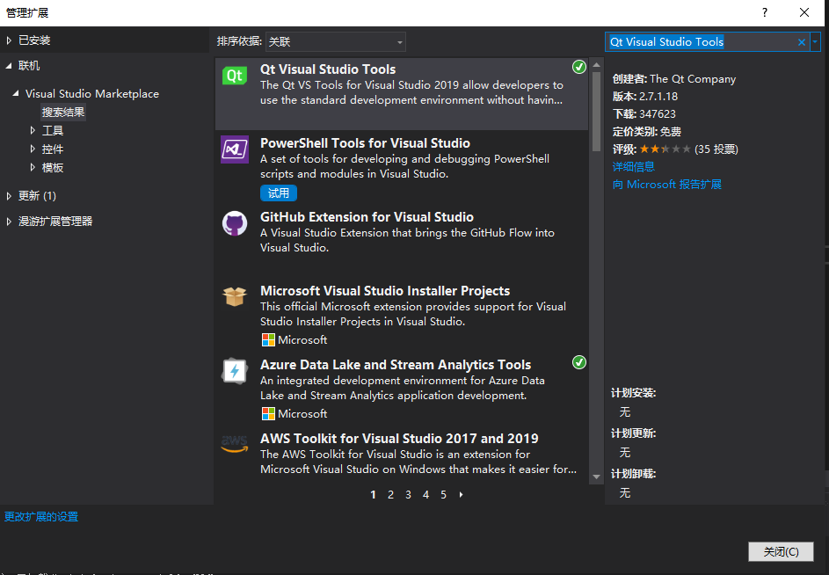Click current page number 1

[374, 495]
